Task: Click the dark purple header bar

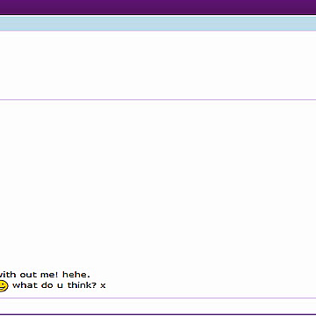Action: coord(158,7)
